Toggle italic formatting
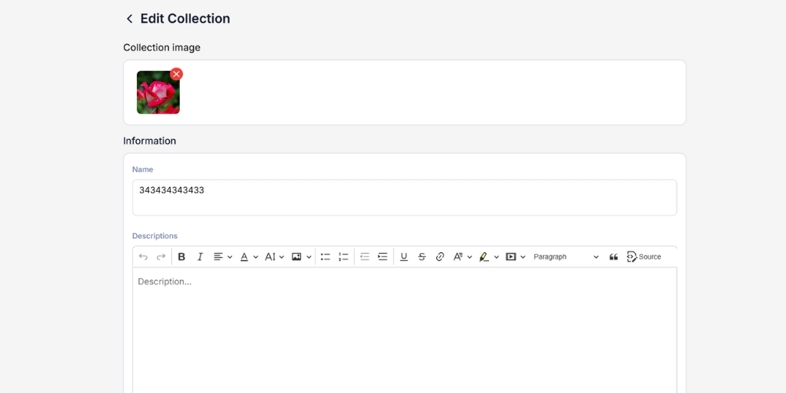Viewport: 786px width, 393px height. pos(200,257)
